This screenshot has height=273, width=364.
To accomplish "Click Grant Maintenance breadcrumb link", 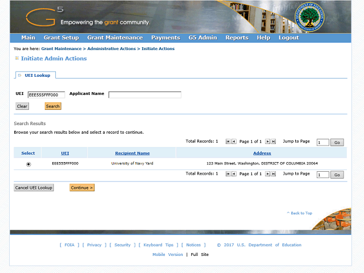I will point(61,49).
